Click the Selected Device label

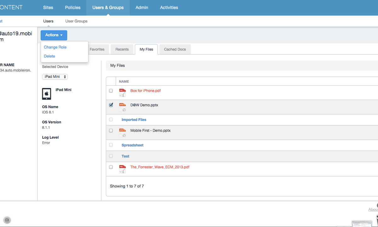point(55,67)
